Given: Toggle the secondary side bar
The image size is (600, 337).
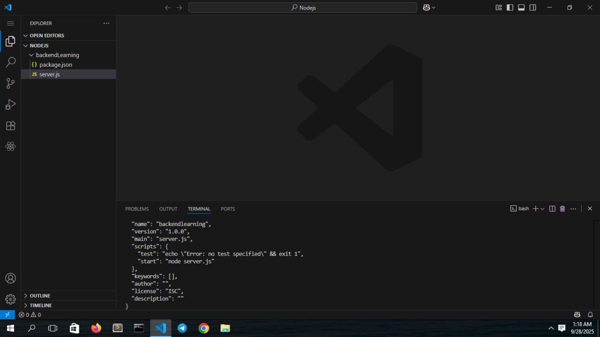Looking at the screenshot, I should (x=533, y=7).
